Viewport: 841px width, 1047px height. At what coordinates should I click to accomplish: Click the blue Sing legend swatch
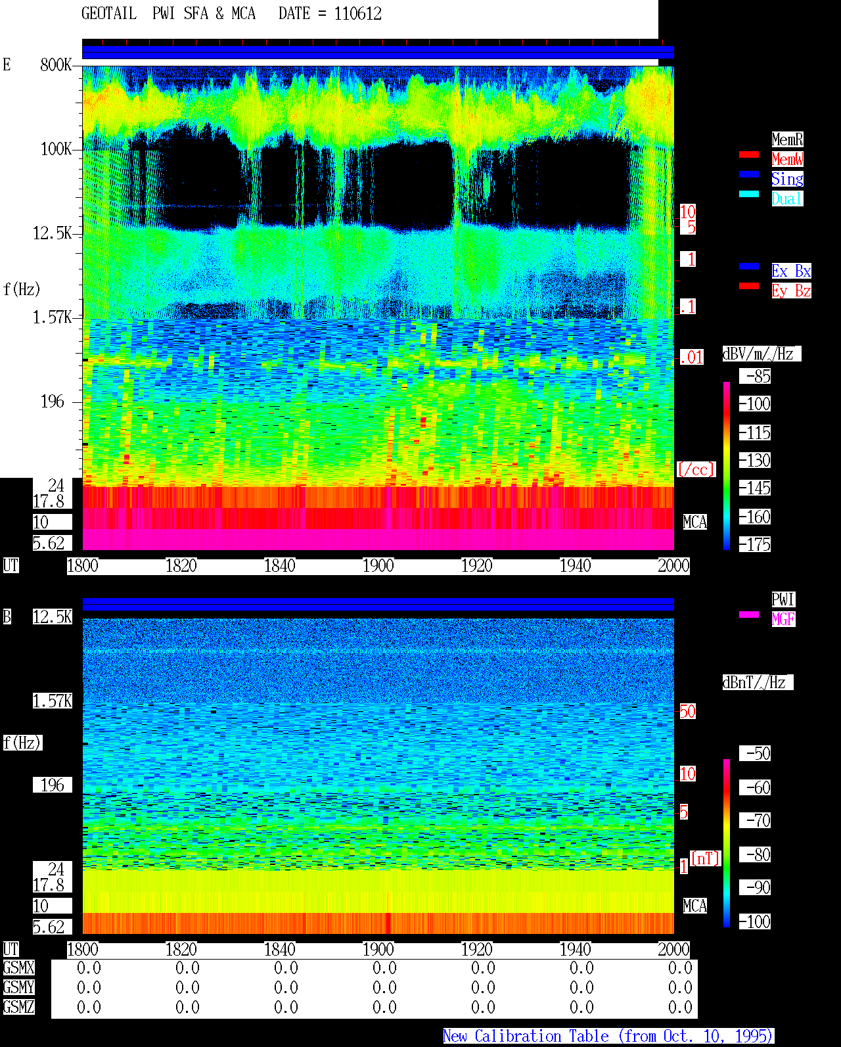pos(749,174)
